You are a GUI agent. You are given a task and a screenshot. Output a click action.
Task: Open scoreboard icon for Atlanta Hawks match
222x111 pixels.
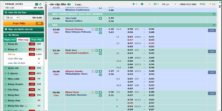(97, 71)
